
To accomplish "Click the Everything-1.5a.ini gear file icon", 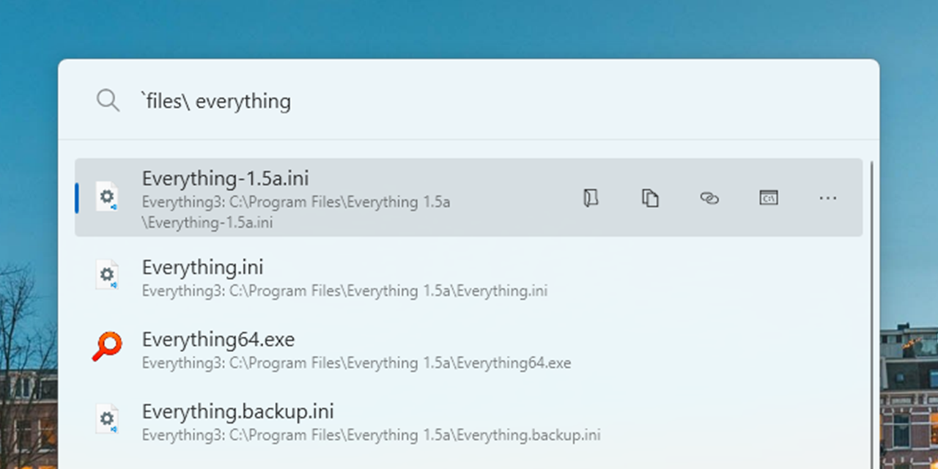I will (107, 196).
